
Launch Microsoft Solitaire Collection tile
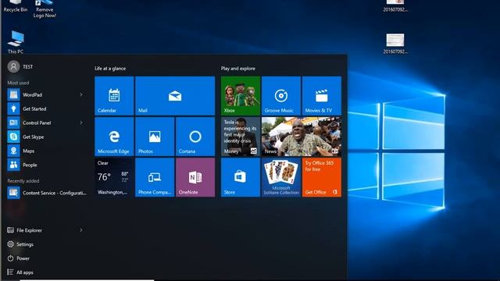click(281, 177)
